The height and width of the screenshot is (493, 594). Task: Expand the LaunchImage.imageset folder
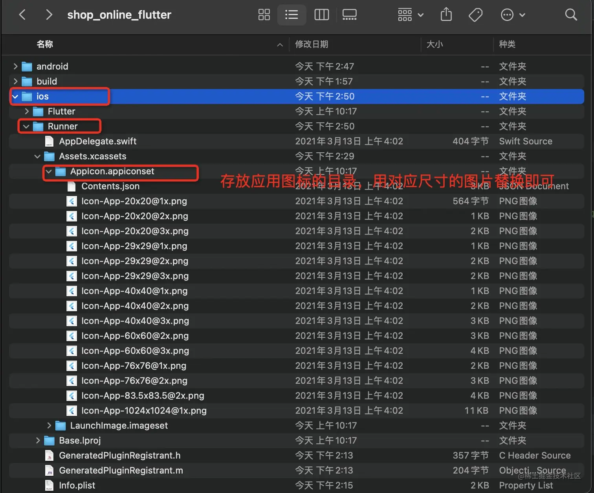49,425
